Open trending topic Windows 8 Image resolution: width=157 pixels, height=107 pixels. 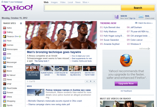coord(135,44)
